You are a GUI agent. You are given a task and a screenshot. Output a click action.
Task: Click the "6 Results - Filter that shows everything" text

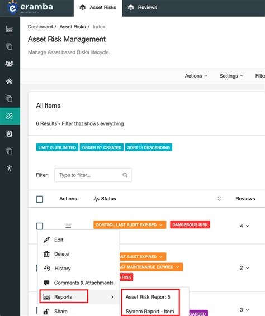coord(80,123)
